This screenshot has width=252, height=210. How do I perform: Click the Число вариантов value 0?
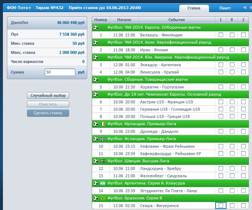click(x=83, y=62)
